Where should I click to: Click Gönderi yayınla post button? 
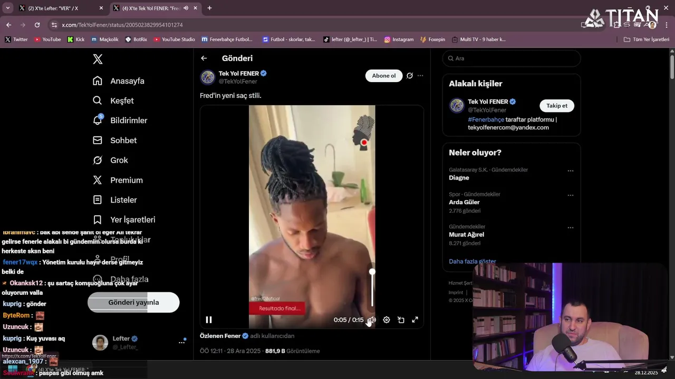point(133,303)
